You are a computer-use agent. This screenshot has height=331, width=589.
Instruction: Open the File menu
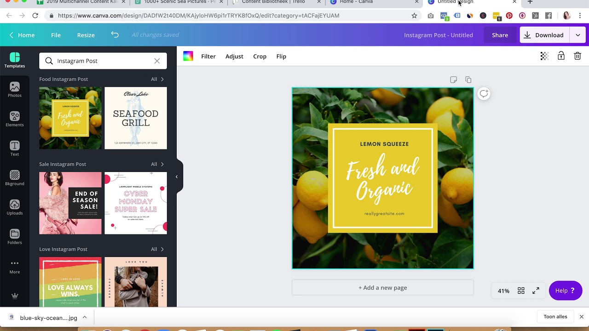click(56, 35)
